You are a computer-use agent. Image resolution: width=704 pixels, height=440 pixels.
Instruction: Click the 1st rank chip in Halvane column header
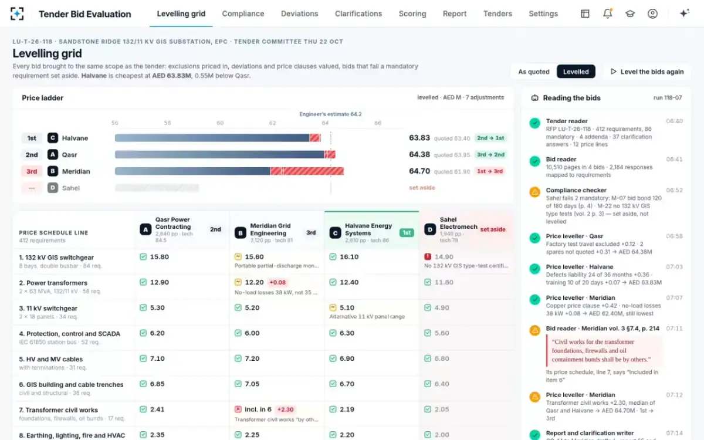tap(405, 233)
